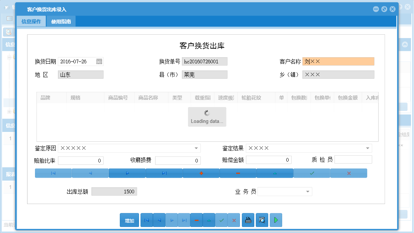414x233 pixels.
Task: Expand the 业务员 combo box
Action: click(x=308, y=191)
